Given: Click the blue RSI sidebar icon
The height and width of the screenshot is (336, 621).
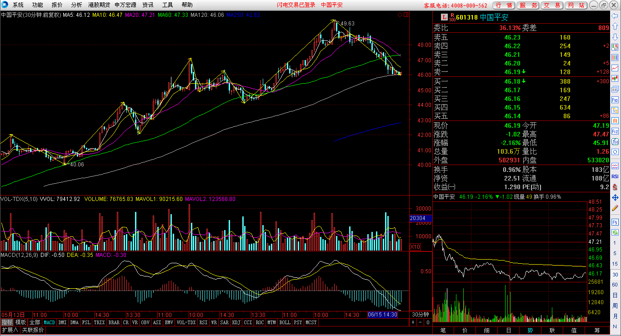Looking at the screenshot, I should pos(615,176).
